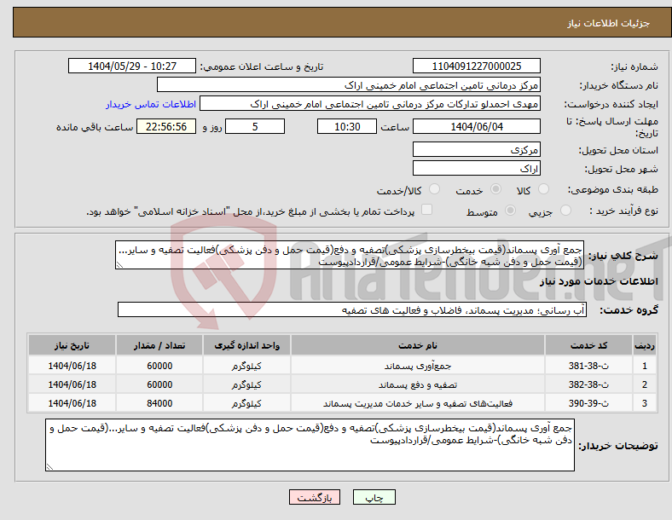Select the متوسط purchase type radio
Viewport: 672px width, 520px height.
510,211
